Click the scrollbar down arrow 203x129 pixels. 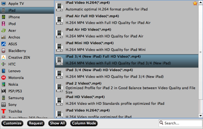[201, 116]
